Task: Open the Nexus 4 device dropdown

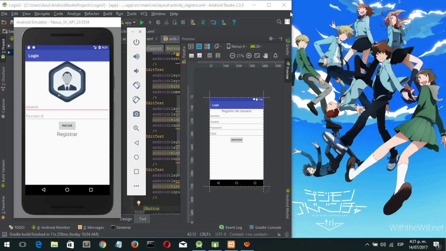Action: [237, 46]
